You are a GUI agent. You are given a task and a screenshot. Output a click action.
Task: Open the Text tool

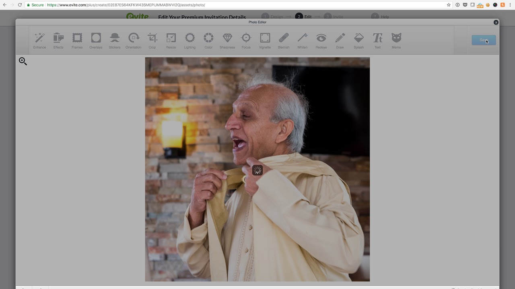[377, 41]
